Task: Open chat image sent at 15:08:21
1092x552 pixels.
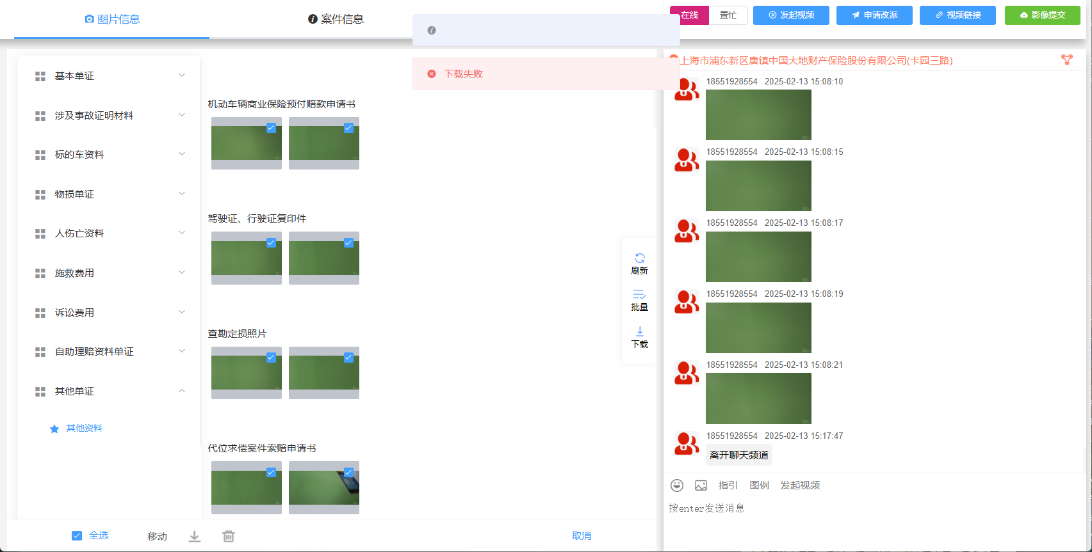Action: pyautogui.click(x=758, y=398)
